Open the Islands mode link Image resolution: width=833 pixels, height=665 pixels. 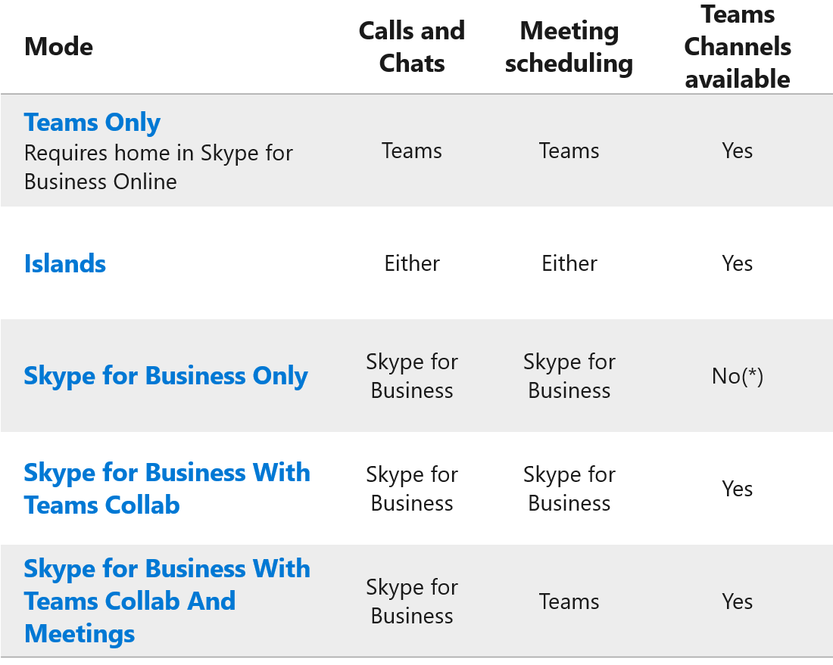coord(65,264)
